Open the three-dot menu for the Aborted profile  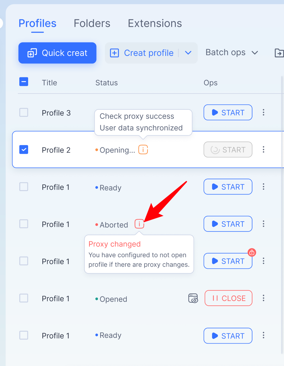point(263,224)
